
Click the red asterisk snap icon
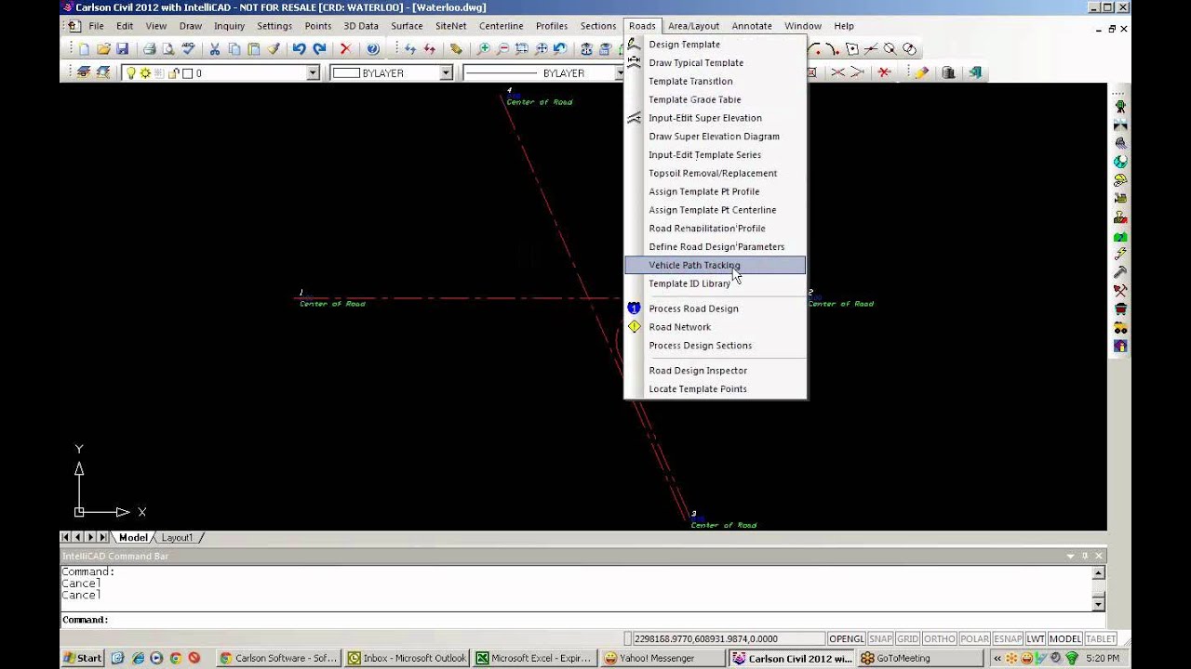pyautogui.click(x=884, y=72)
